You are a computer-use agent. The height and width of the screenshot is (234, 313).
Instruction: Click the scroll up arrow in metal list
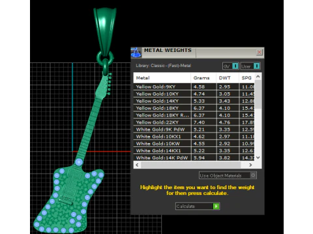(258, 77)
